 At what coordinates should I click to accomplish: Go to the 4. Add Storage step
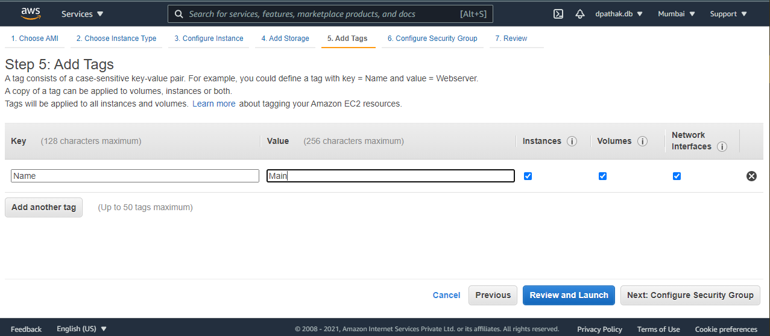285,39
